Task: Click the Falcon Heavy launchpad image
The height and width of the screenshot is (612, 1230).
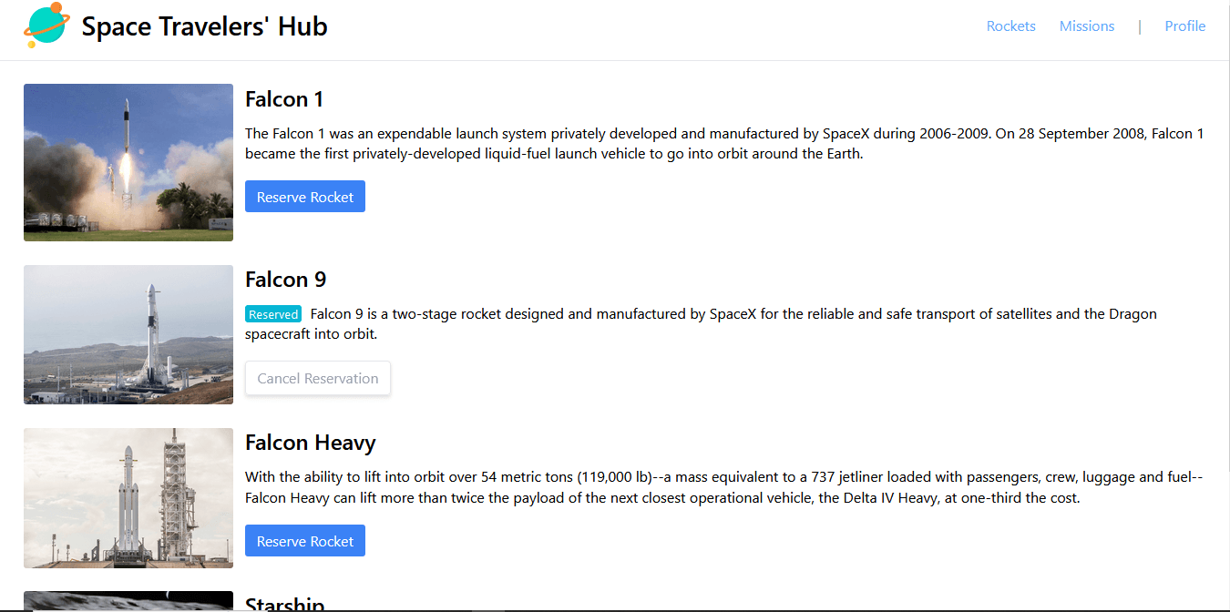Action: click(128, 498)
